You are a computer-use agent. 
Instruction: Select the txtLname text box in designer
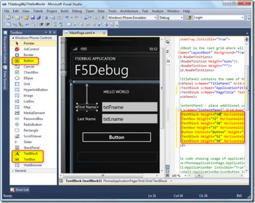(x=130, y=119)
